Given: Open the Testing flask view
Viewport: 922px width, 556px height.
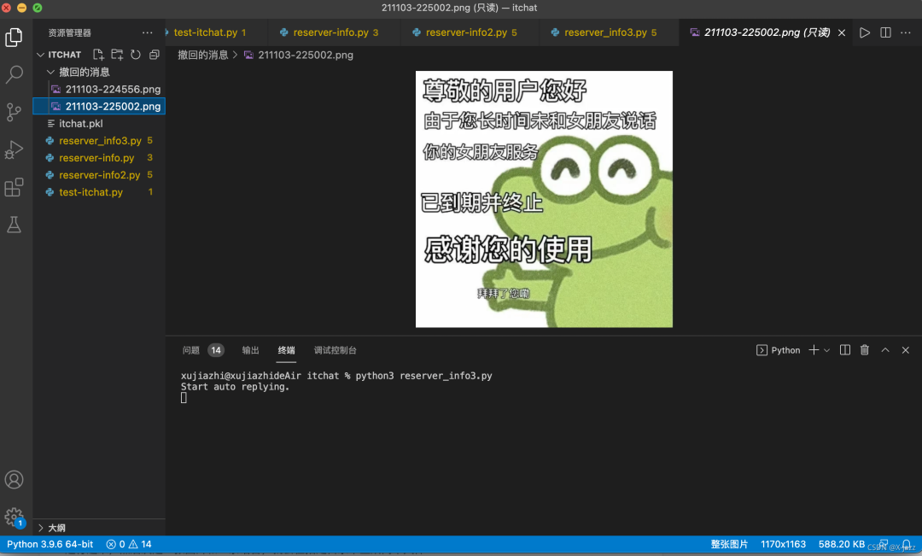Looking at the screenshot, I should point(15,224).
